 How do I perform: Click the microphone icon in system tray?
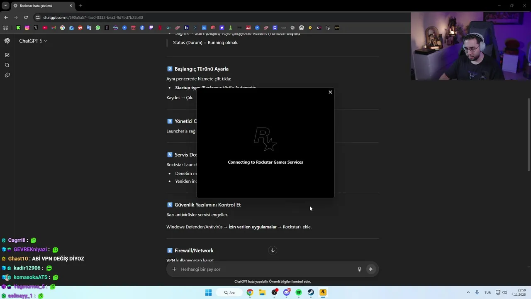477,292
